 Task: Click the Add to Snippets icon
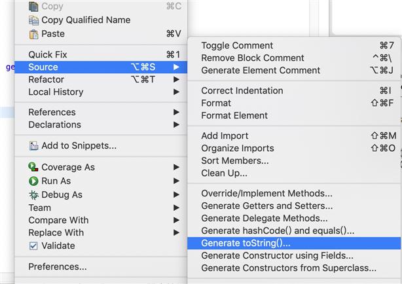click(33, 145)
